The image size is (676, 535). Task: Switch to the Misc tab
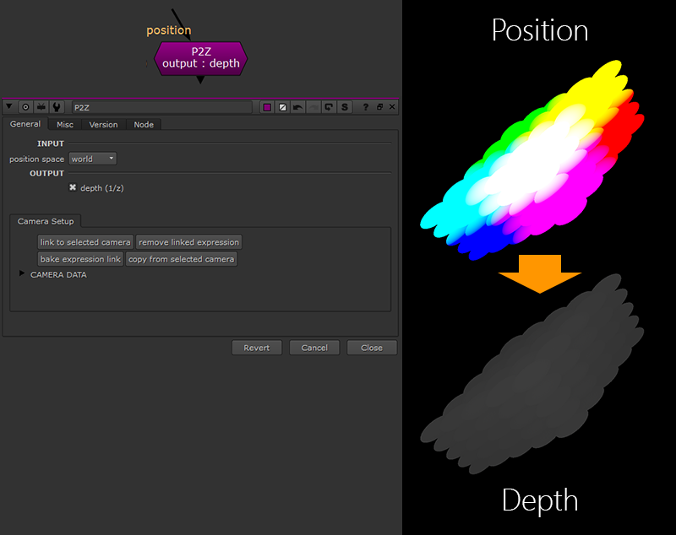coord(65,124)
